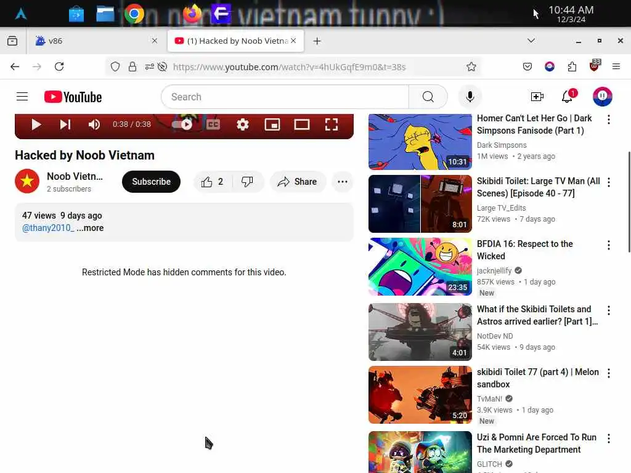Go back in browser history
631x473 pixels.
coord(15,67)
